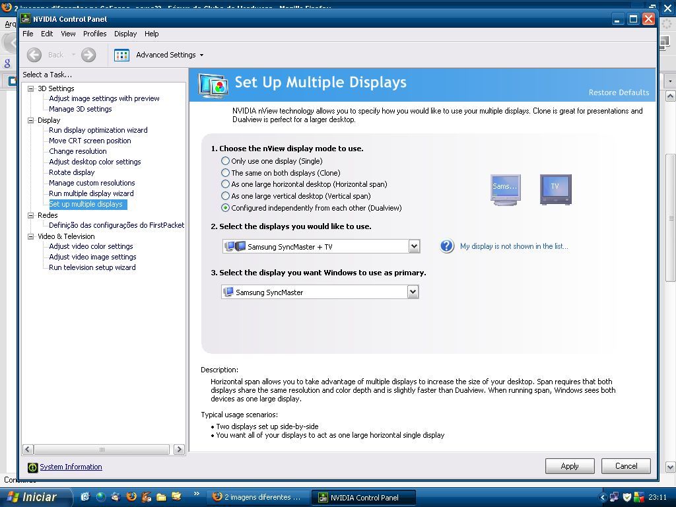Screen dimensions: 676x507
Task: Select Adjust video color settings
Action: 90,246
